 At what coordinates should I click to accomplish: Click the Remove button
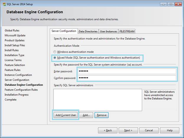[x=102, y=115]
